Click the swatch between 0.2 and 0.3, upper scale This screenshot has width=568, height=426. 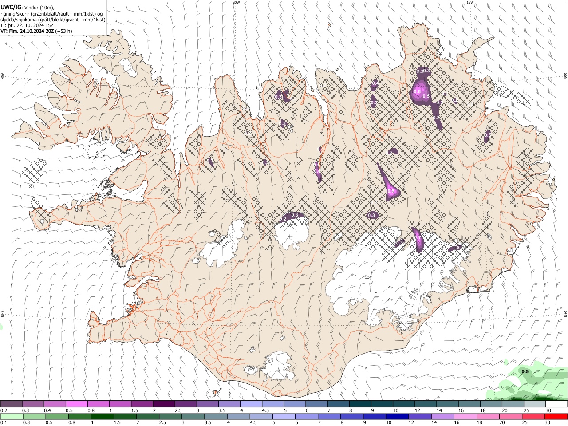click(11, 404)
